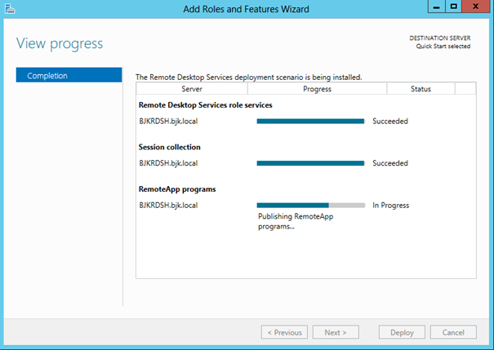
Task: Select the Remote Desktop Services role services heading
Action: (x=206, y=105)
